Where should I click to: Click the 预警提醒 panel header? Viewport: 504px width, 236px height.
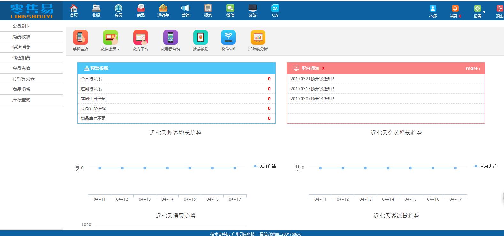tap(176, 68)
